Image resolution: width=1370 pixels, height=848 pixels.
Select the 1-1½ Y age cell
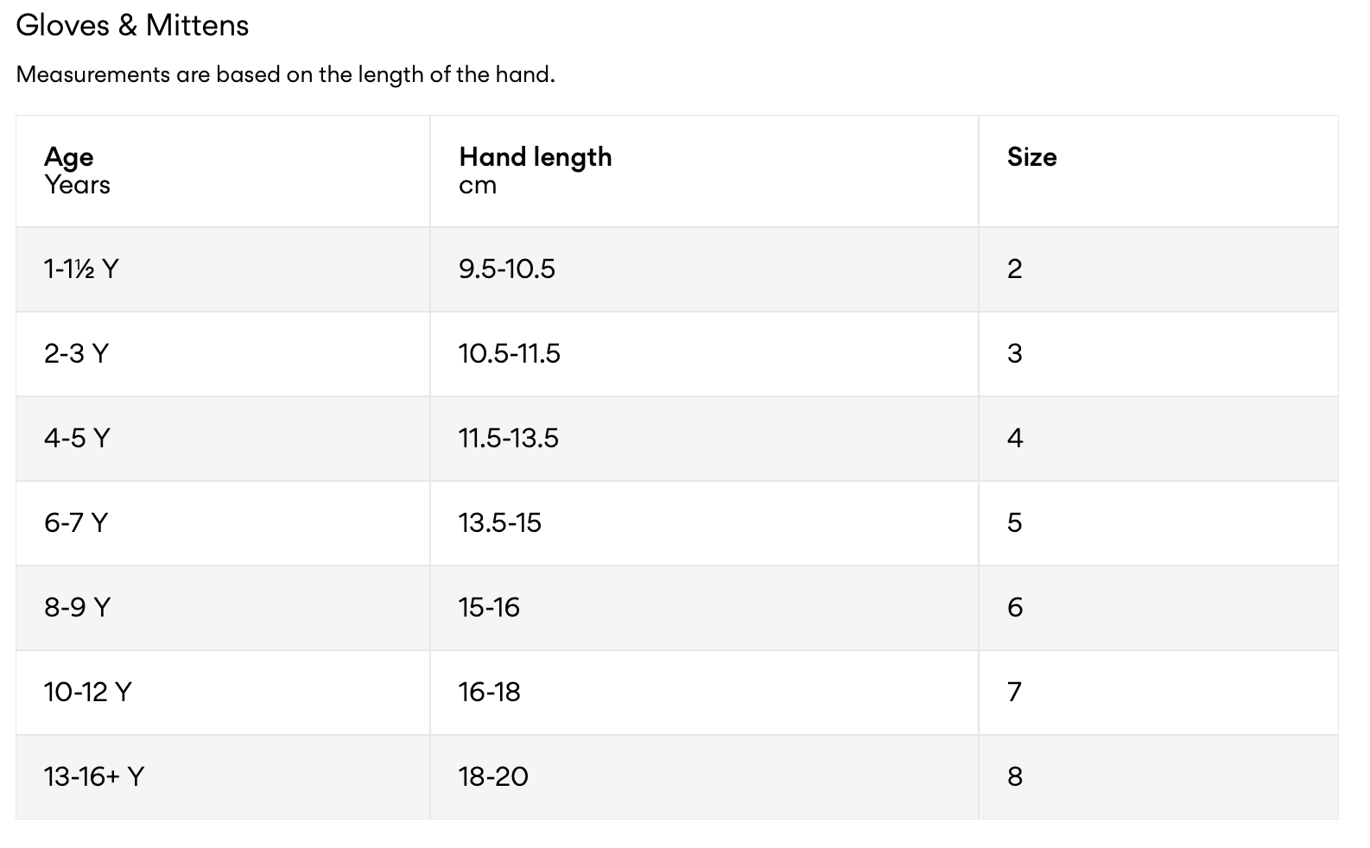point(223,269)
